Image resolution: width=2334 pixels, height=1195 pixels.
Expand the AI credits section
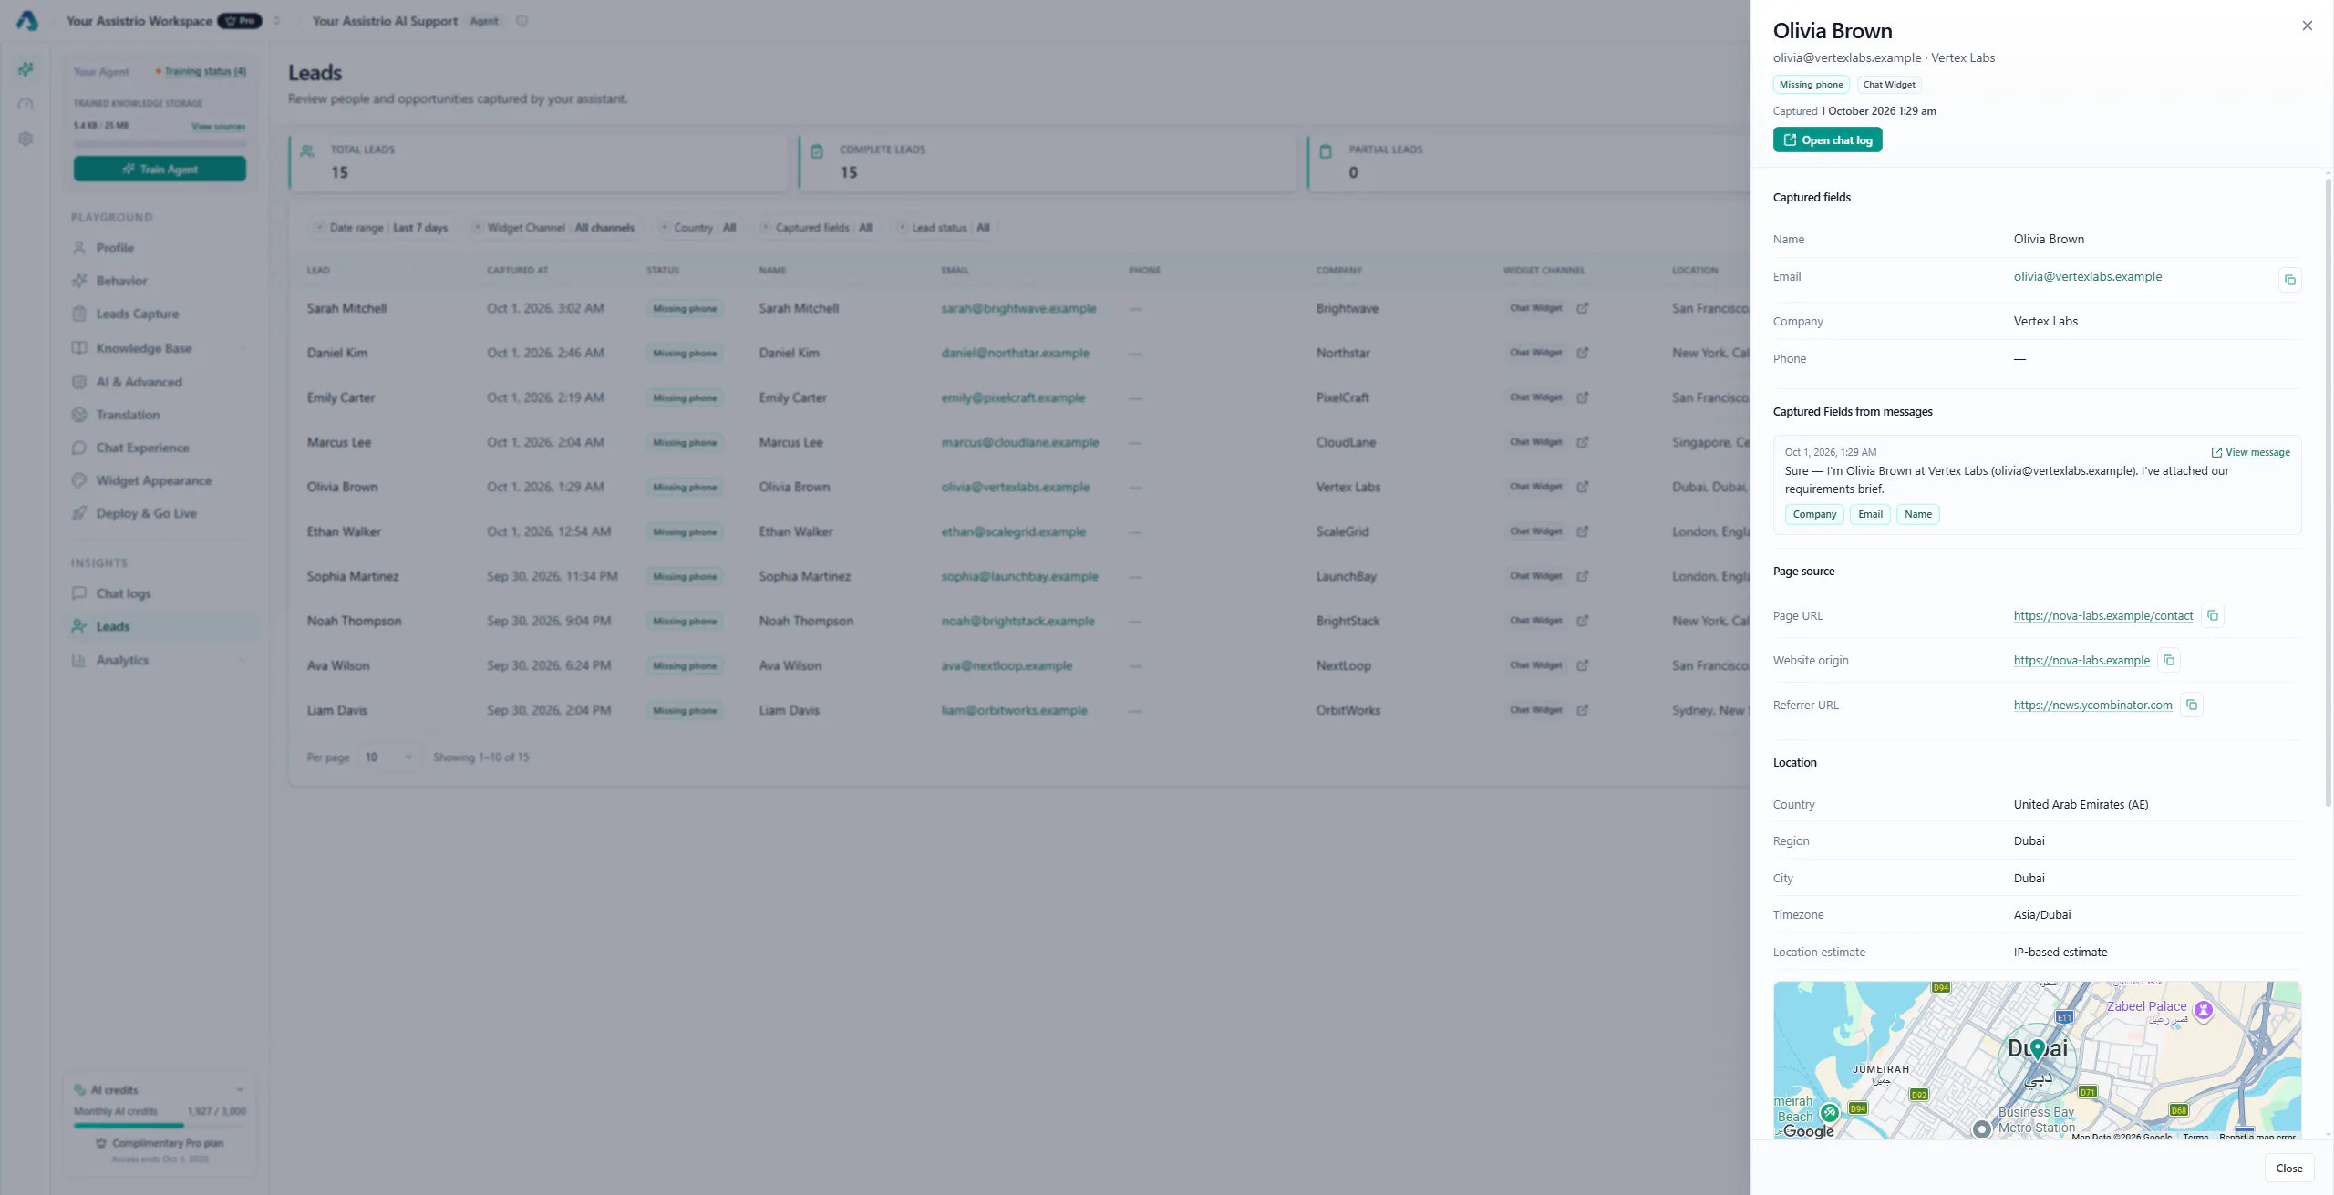pos(240,1089)
